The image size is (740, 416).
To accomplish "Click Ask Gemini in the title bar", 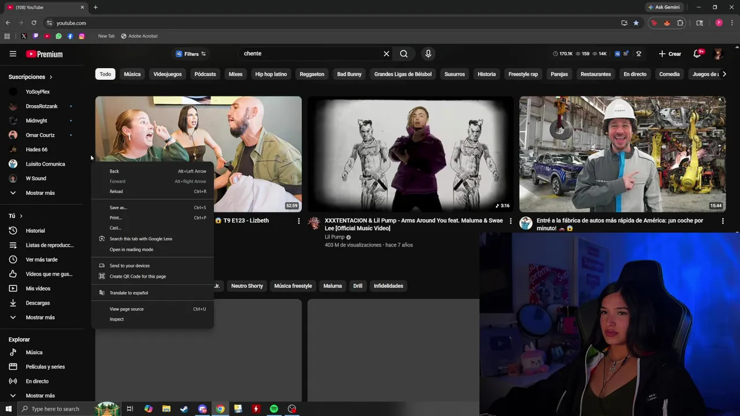I will click(664, 7).
